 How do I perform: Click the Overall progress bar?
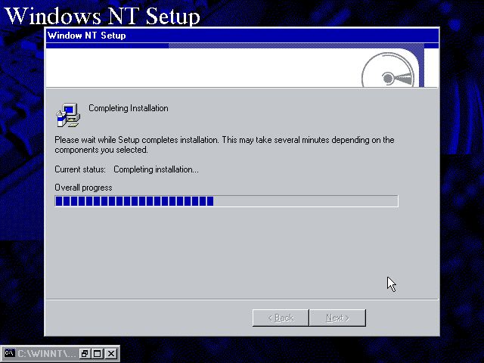[x=226, y=201]
